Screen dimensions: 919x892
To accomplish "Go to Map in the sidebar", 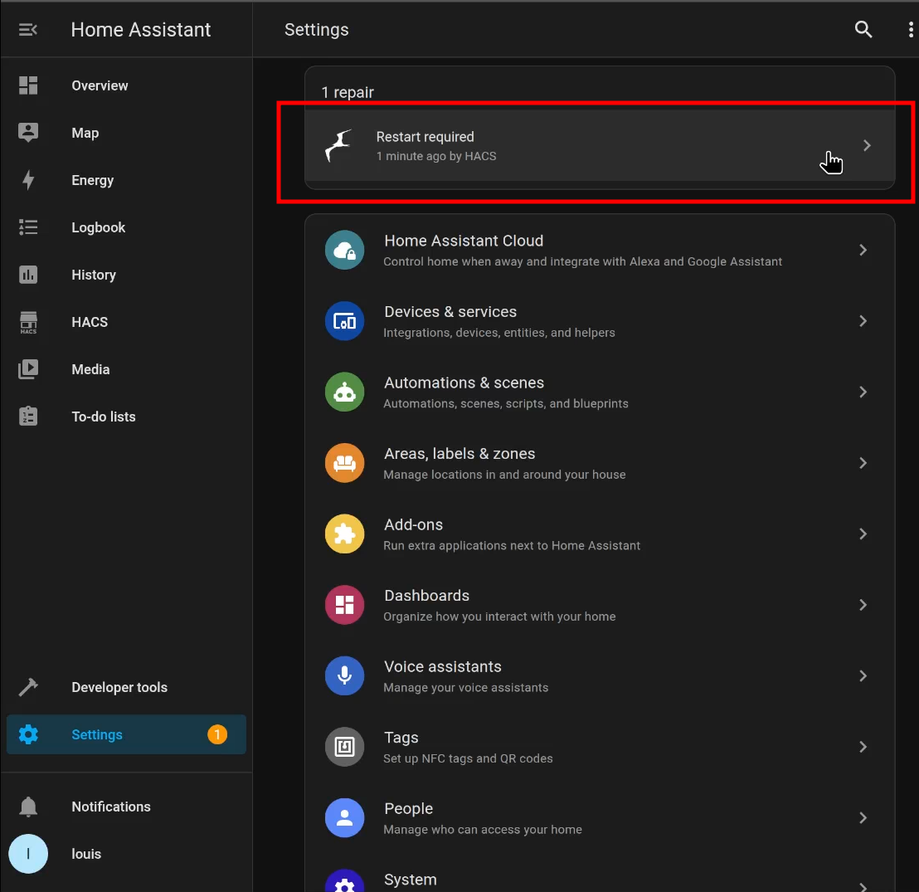I will 126,133.
